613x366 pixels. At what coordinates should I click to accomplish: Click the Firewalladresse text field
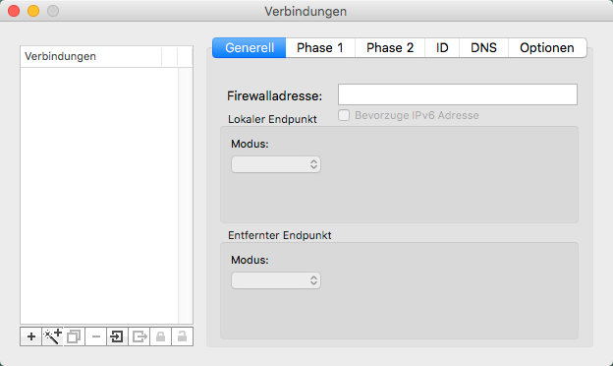(458, 94)
